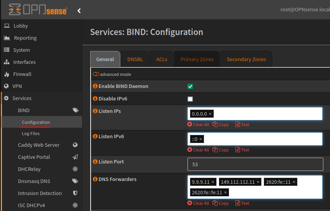
Task: Click the OPNsense logo
Action: [38, 10]
